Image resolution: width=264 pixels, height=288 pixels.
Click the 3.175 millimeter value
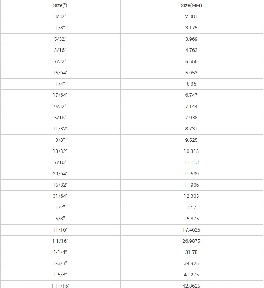[x=191, y=28]
